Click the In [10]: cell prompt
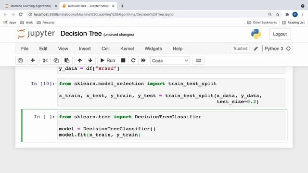The height and width of the screenshot is (173, 308). pyautogui.click(x=43, y=84)
